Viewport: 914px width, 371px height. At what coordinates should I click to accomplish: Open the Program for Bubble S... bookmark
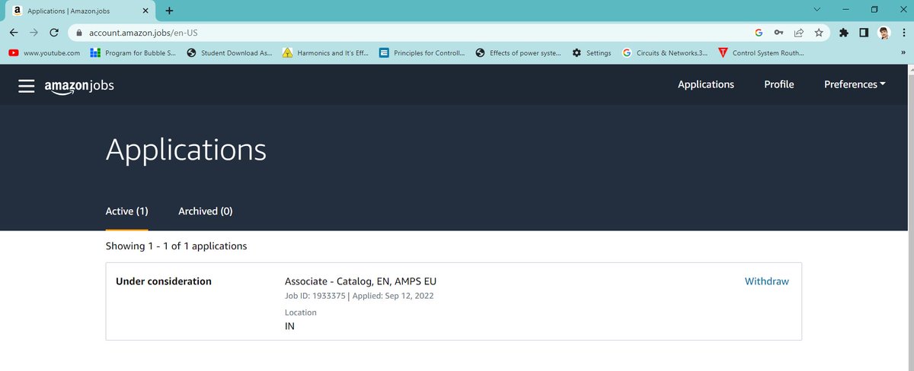[133, 53]
